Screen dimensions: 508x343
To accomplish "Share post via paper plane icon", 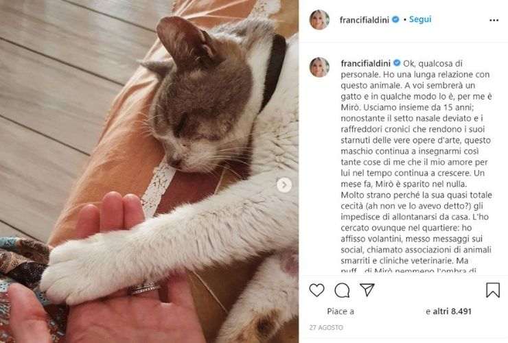I will pos(367,289).
